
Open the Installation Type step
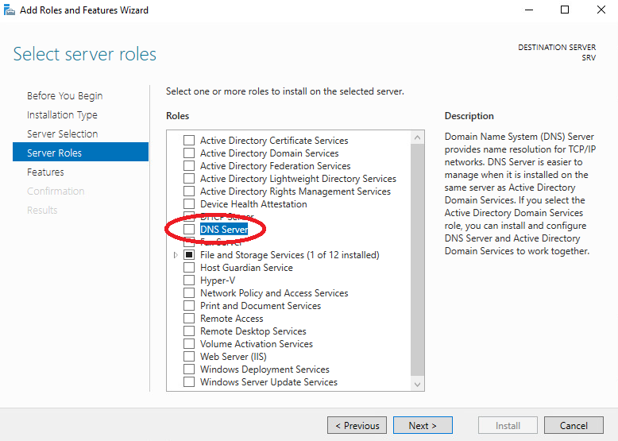pyautogui.click(x=62, y=114)
